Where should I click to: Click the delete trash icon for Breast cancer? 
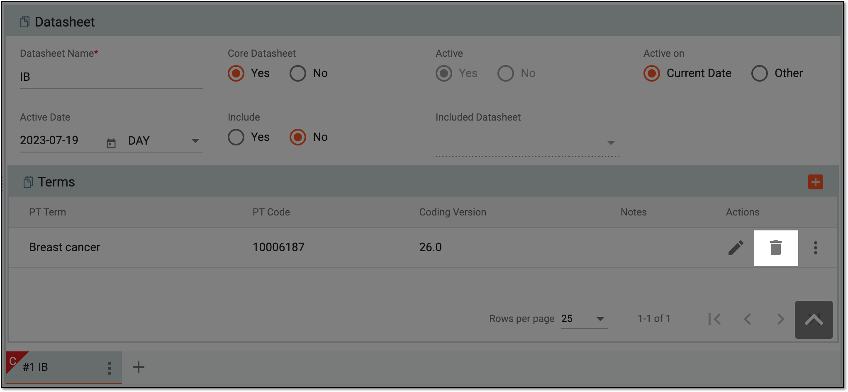pos(775,248)
